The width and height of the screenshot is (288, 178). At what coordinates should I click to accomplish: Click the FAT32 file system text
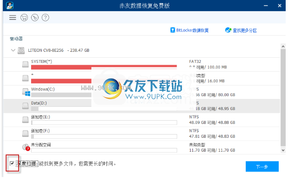click(195, 61)
